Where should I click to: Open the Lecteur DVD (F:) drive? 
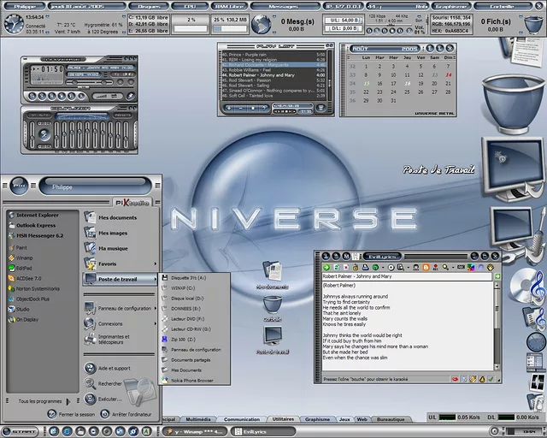188,318
